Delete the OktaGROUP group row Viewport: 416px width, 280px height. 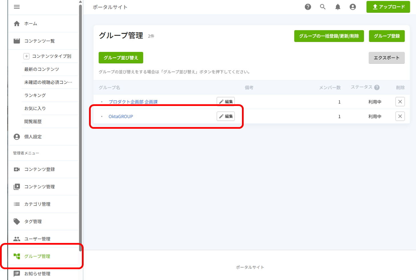tap(400, 116)
